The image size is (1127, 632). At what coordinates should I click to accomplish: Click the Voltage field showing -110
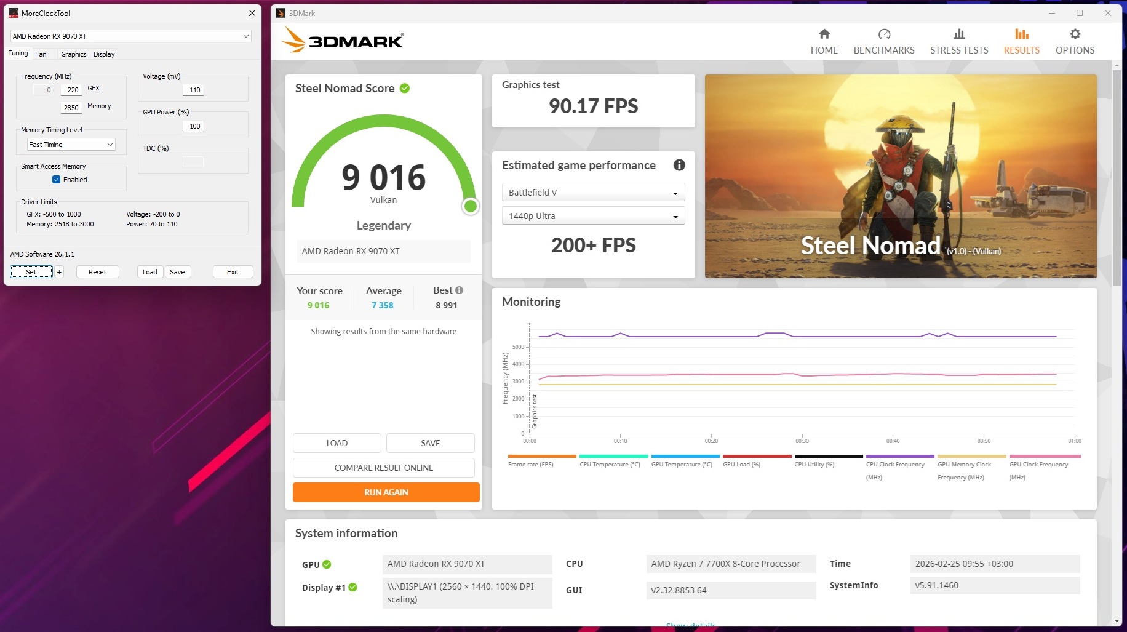click(x=193, y=90)
